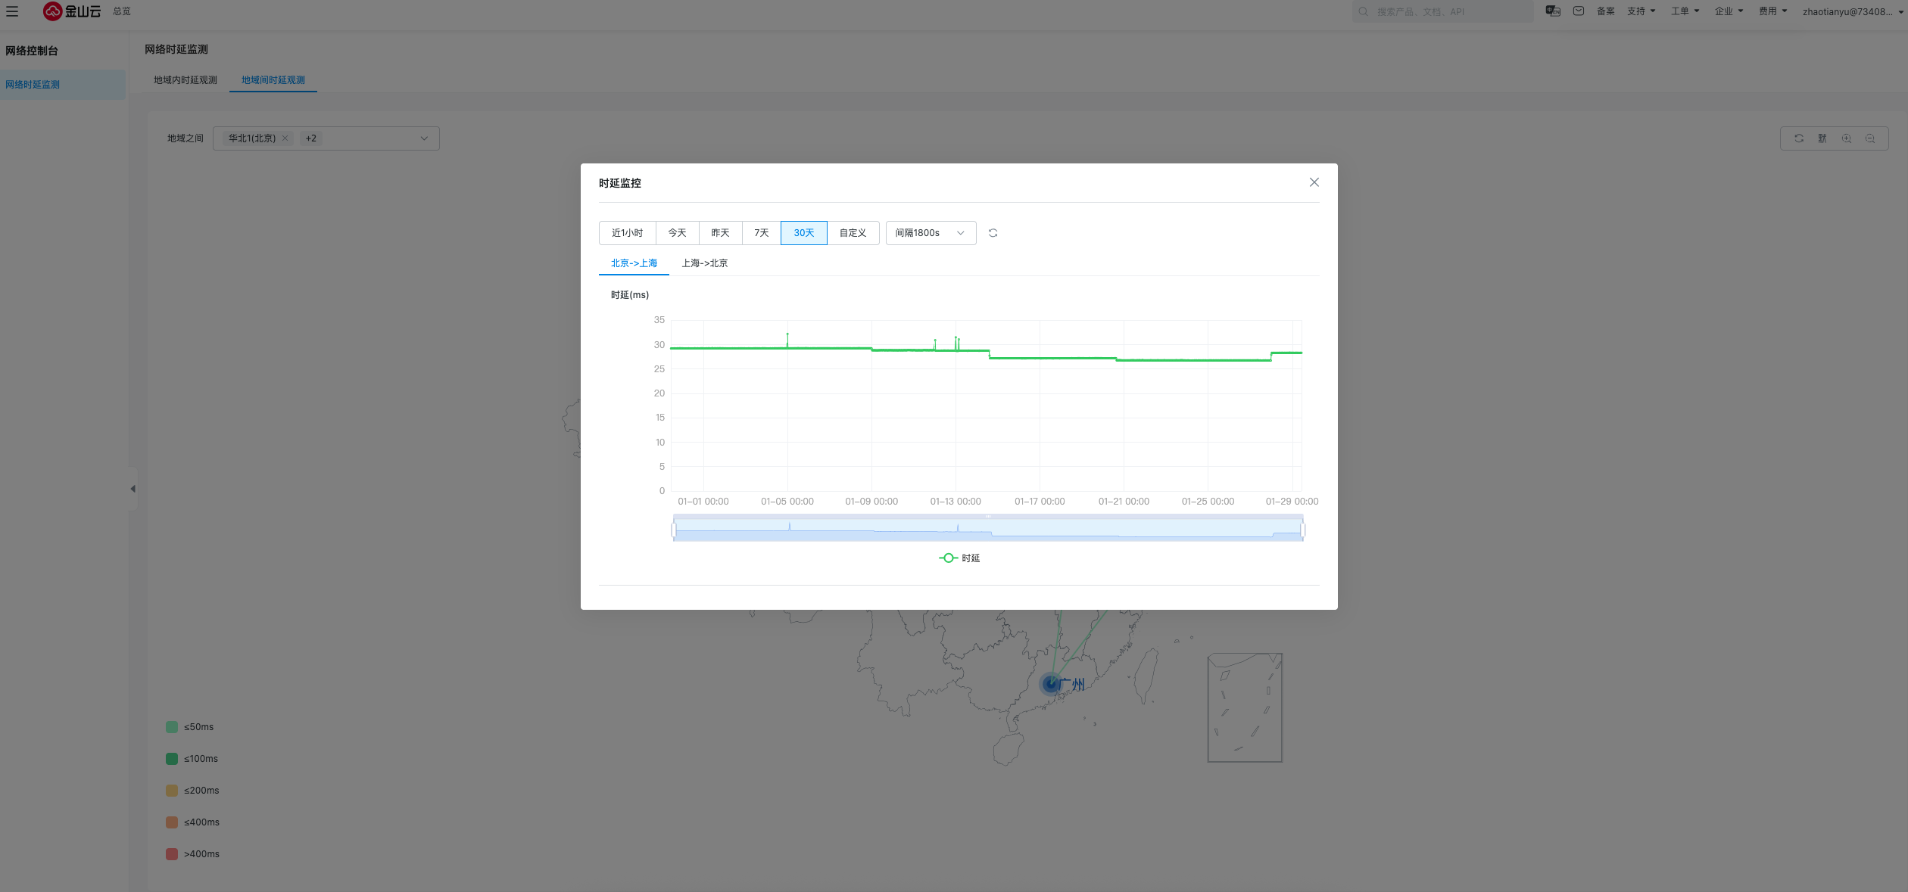Click the map zoom-out icon
1908x892 pixels.
click(x=1870, y=138)
